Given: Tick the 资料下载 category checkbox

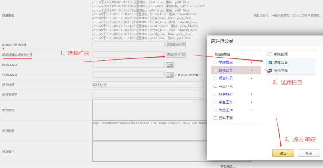Looking at the screenshot, I should coord(215,118).
